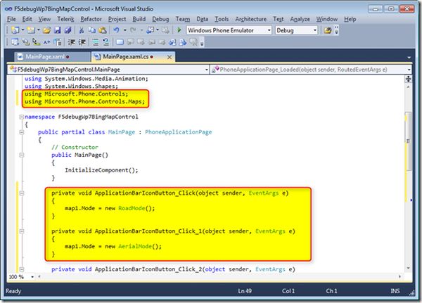Click the Open File folder icon
Viewport: 422px width, 303px height.
46,31
